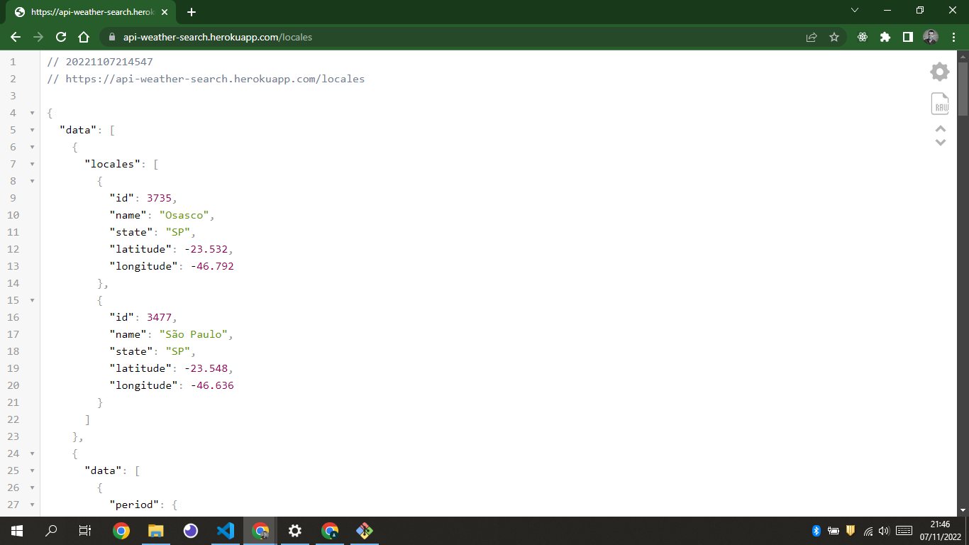This screenshot has height=545, width=969.
Task: Open Visual Studio Code from the taskbar
Action: click(226, 531)
